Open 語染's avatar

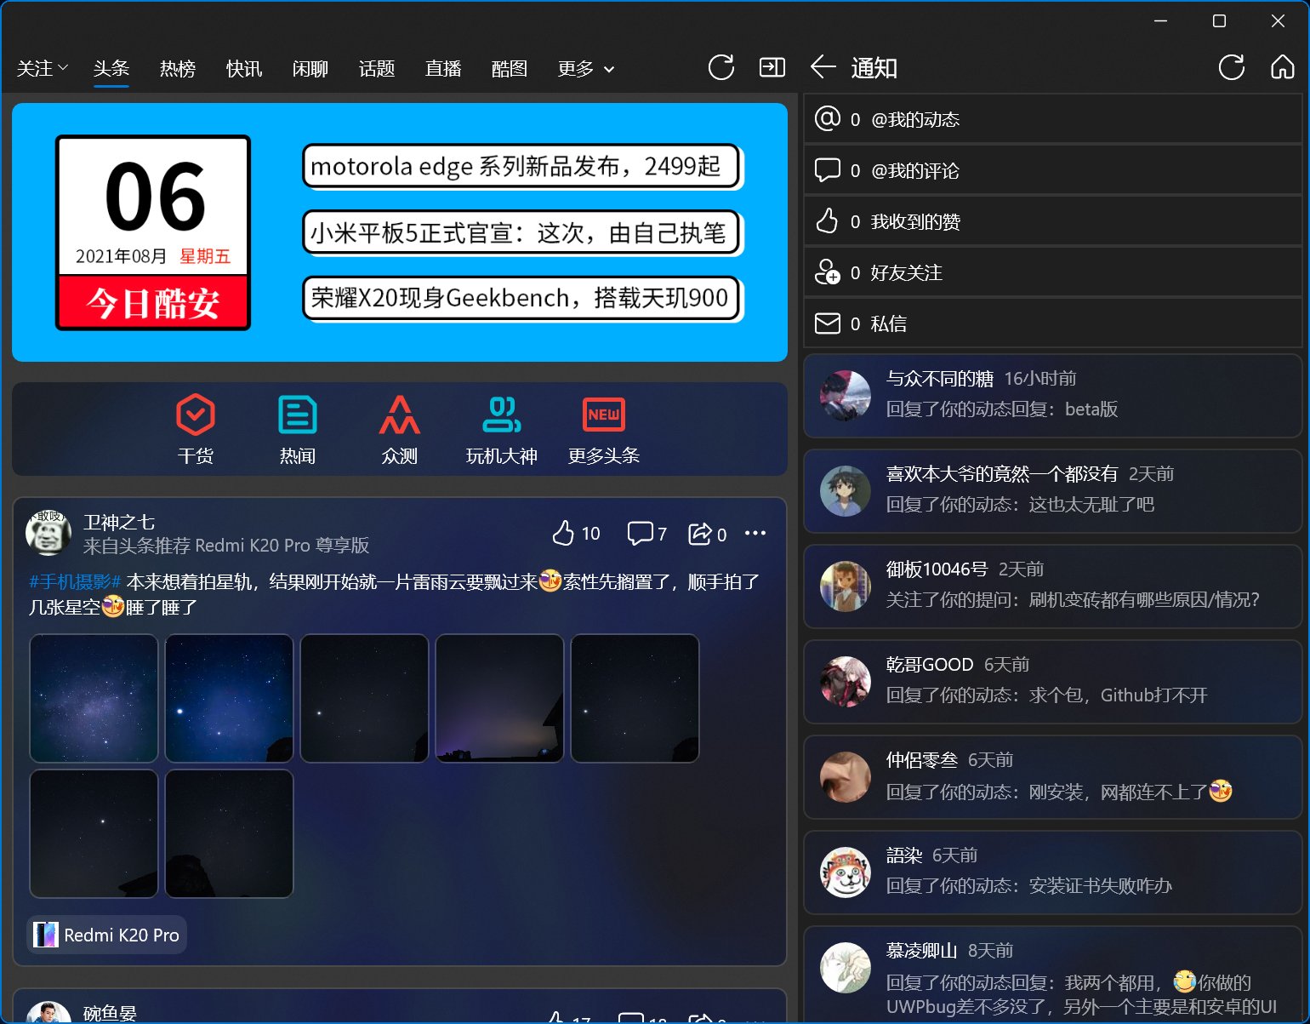pyautogui.click(x=846, y=872)
